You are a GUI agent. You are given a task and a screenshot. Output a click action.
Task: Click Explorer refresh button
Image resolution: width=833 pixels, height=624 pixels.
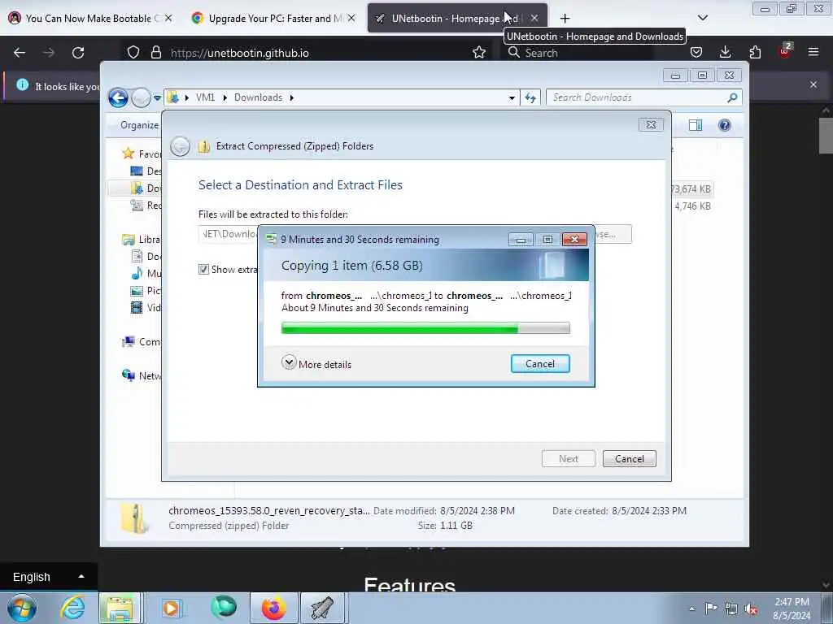pyautogui.click(x=530, y=98)
